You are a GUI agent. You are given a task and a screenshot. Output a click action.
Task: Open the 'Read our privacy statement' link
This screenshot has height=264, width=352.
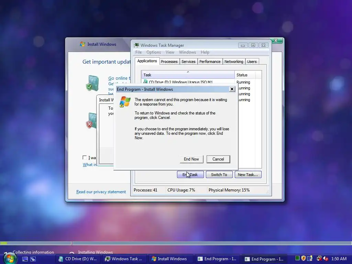pyautogui.click(x=101, y=192)
